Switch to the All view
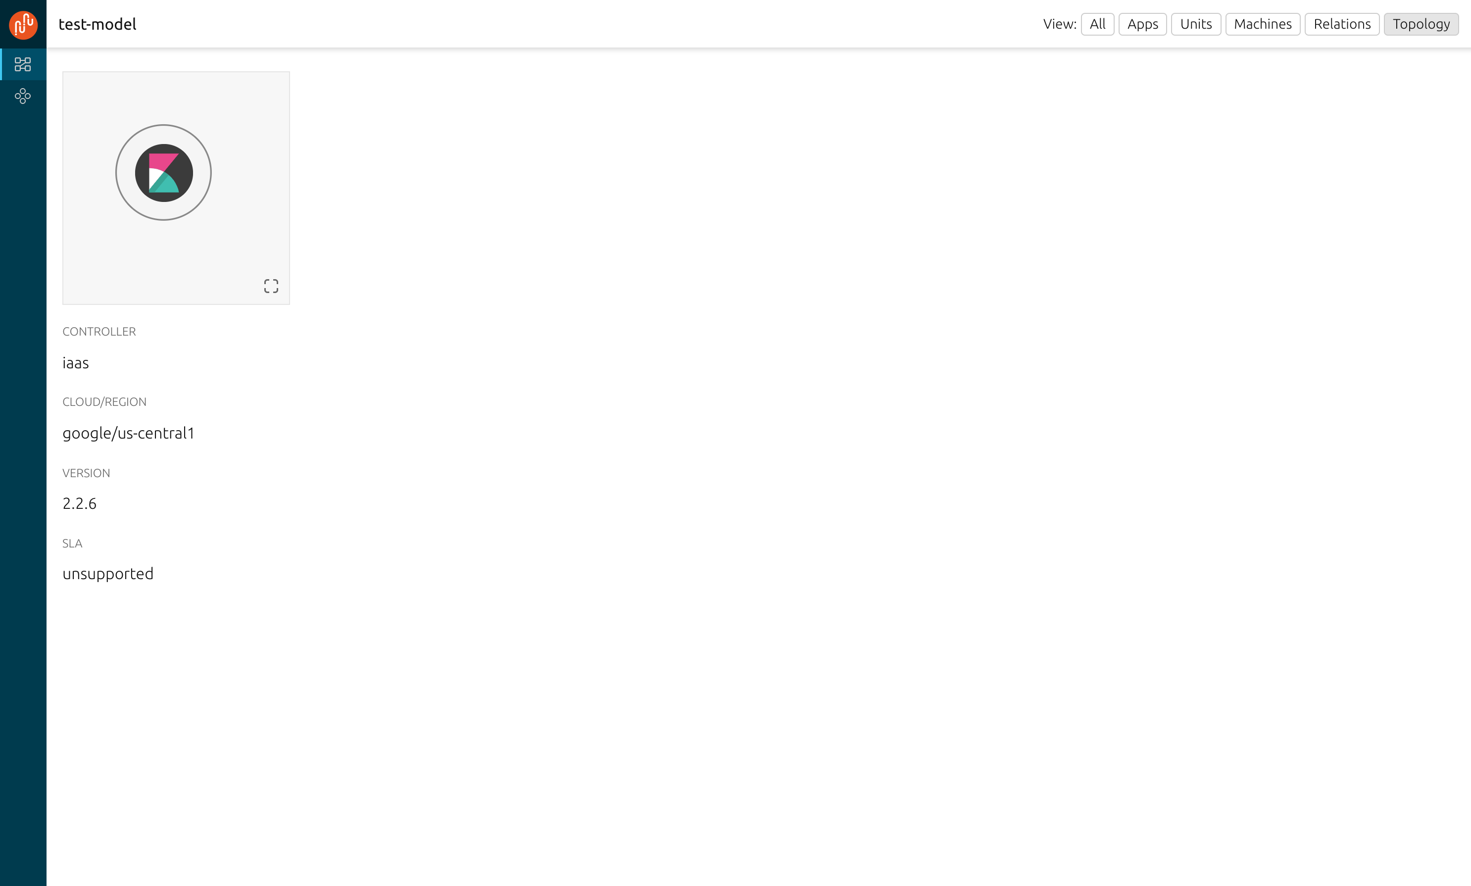The image size is (1471, 886). (x=1097, y=24)
